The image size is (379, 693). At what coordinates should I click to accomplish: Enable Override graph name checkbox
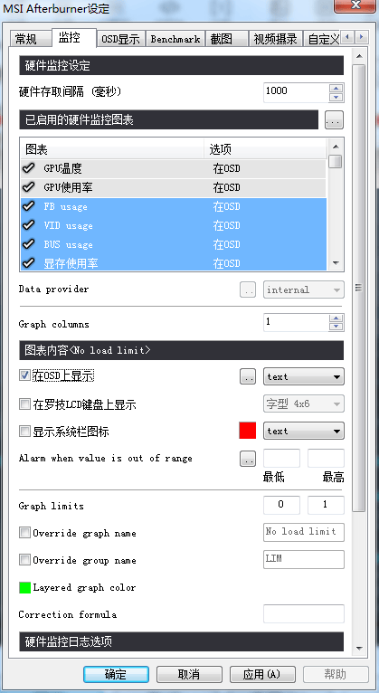pos(24,533)
